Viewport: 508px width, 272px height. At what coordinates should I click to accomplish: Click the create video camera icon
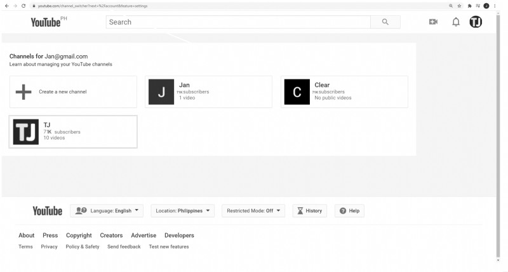[433, 22]
